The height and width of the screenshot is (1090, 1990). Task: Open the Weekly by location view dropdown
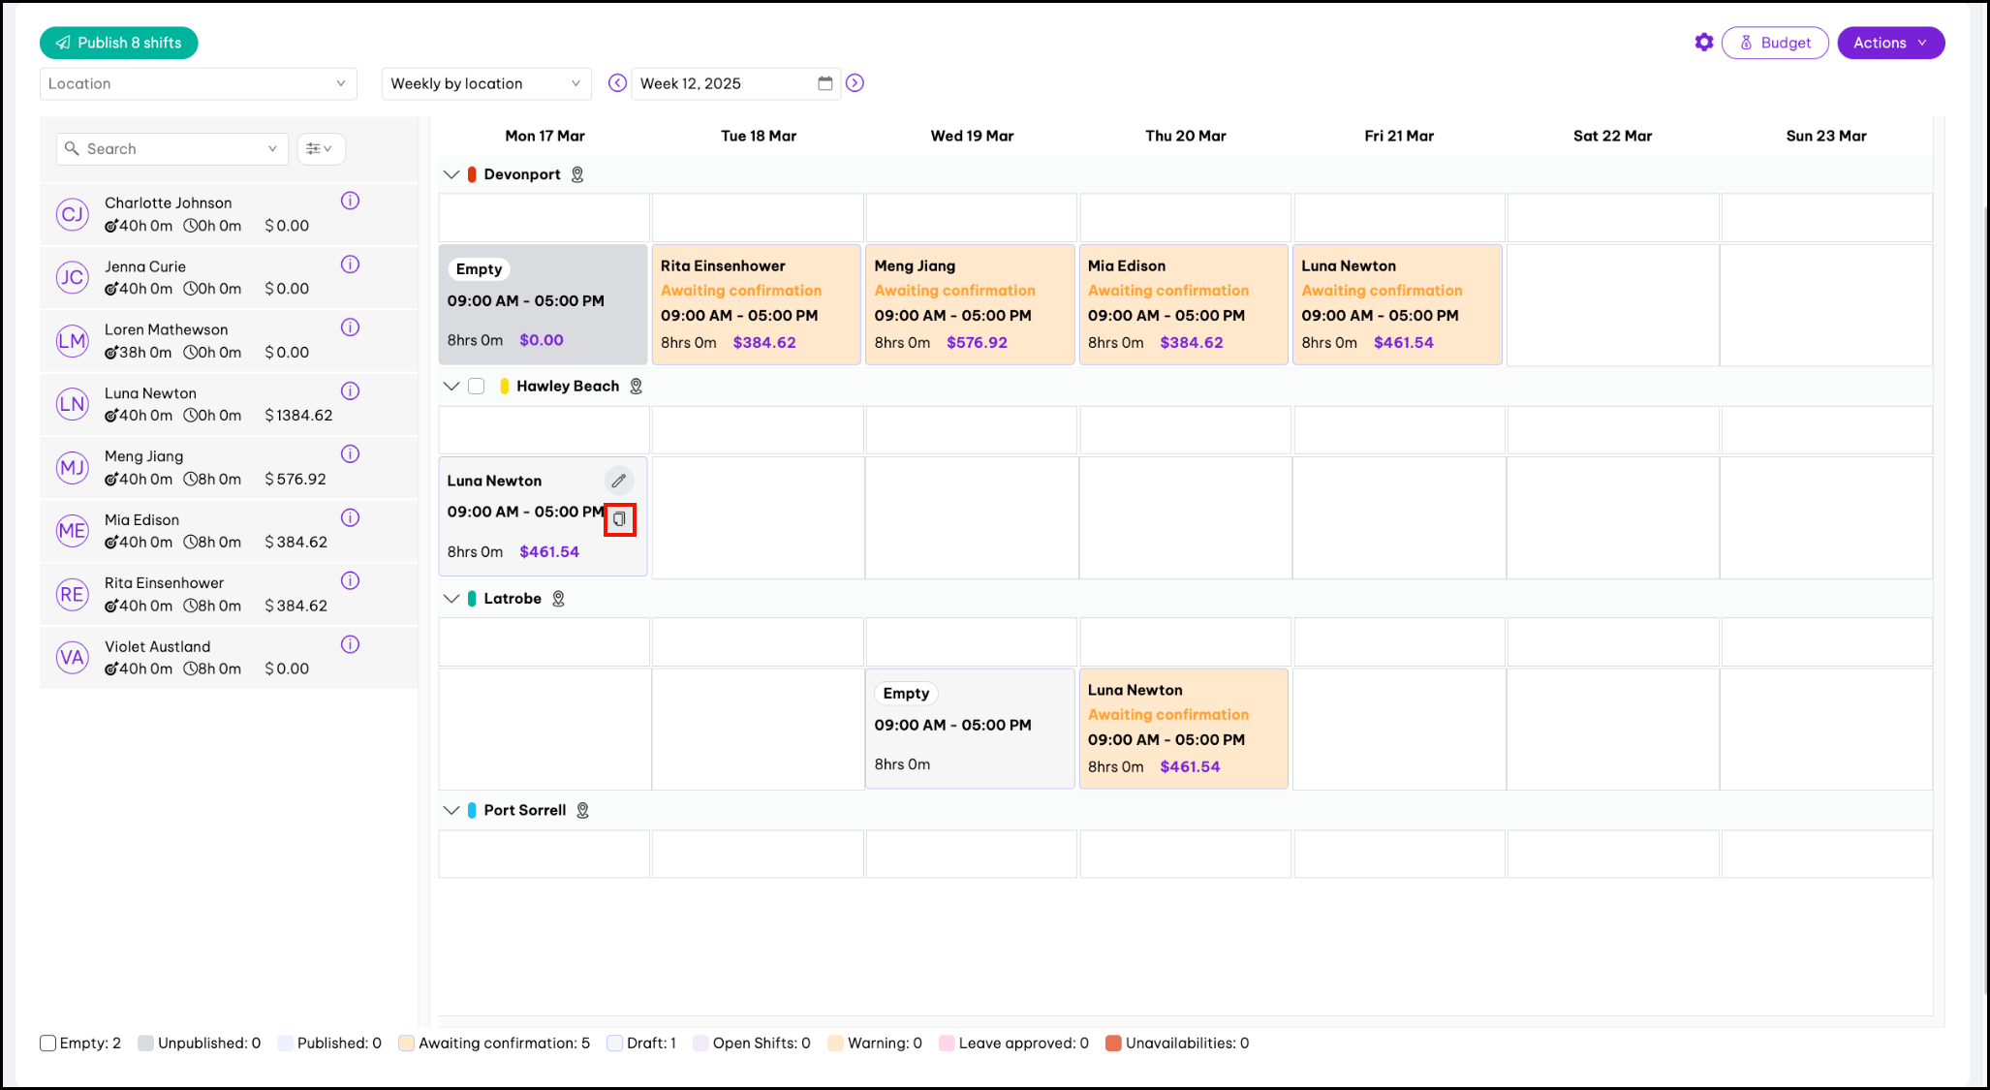click(485, 83)
